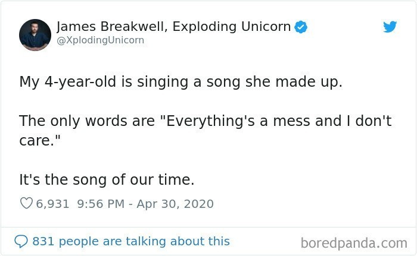
Task: Click the 6,931 likes count
Action: click(x=52, y=204)
